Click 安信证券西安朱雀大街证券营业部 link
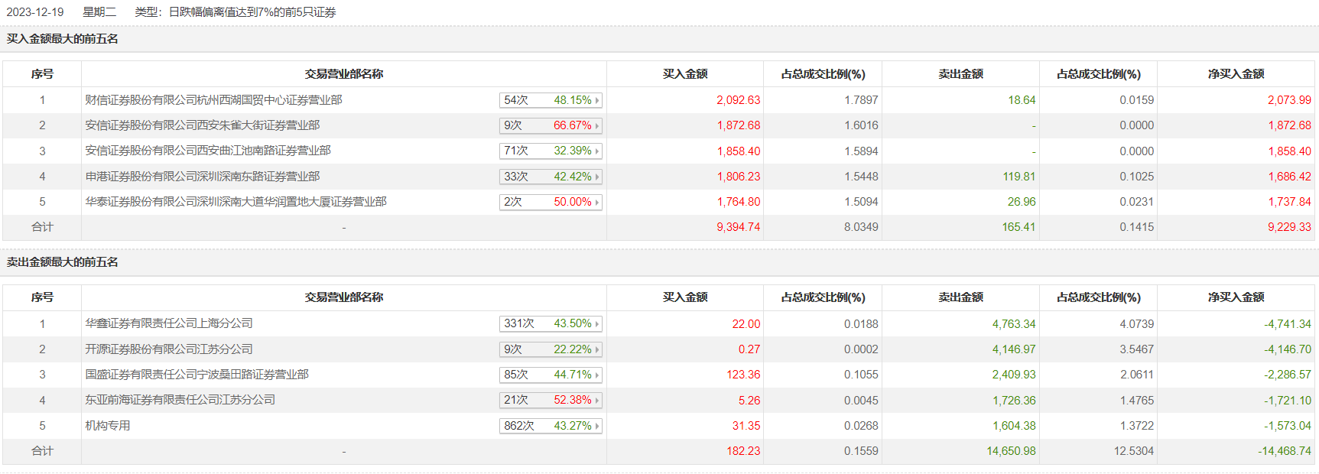 pyautogui.click(x=202, y=125)
